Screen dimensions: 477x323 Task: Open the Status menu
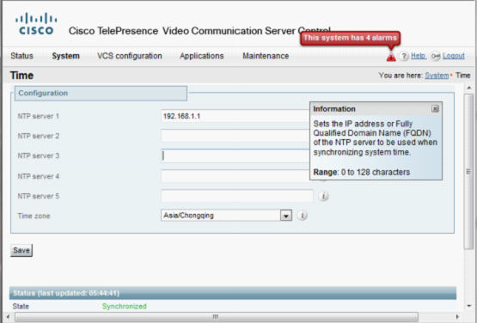click(21, 56)
